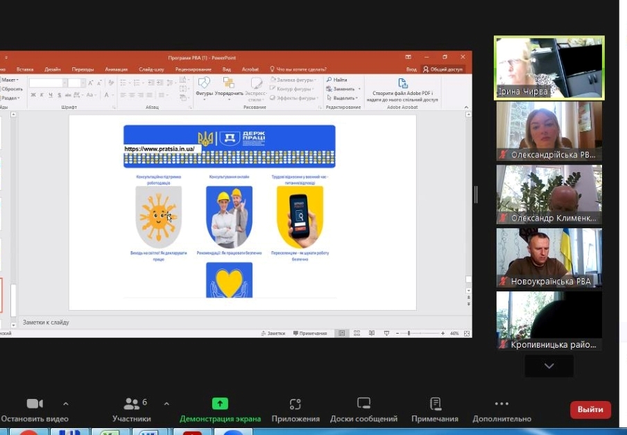The width and height of the screenshot is (627, 435).
Task: Adjust the PowerPoint zoom slider
Action: point(409,333)
